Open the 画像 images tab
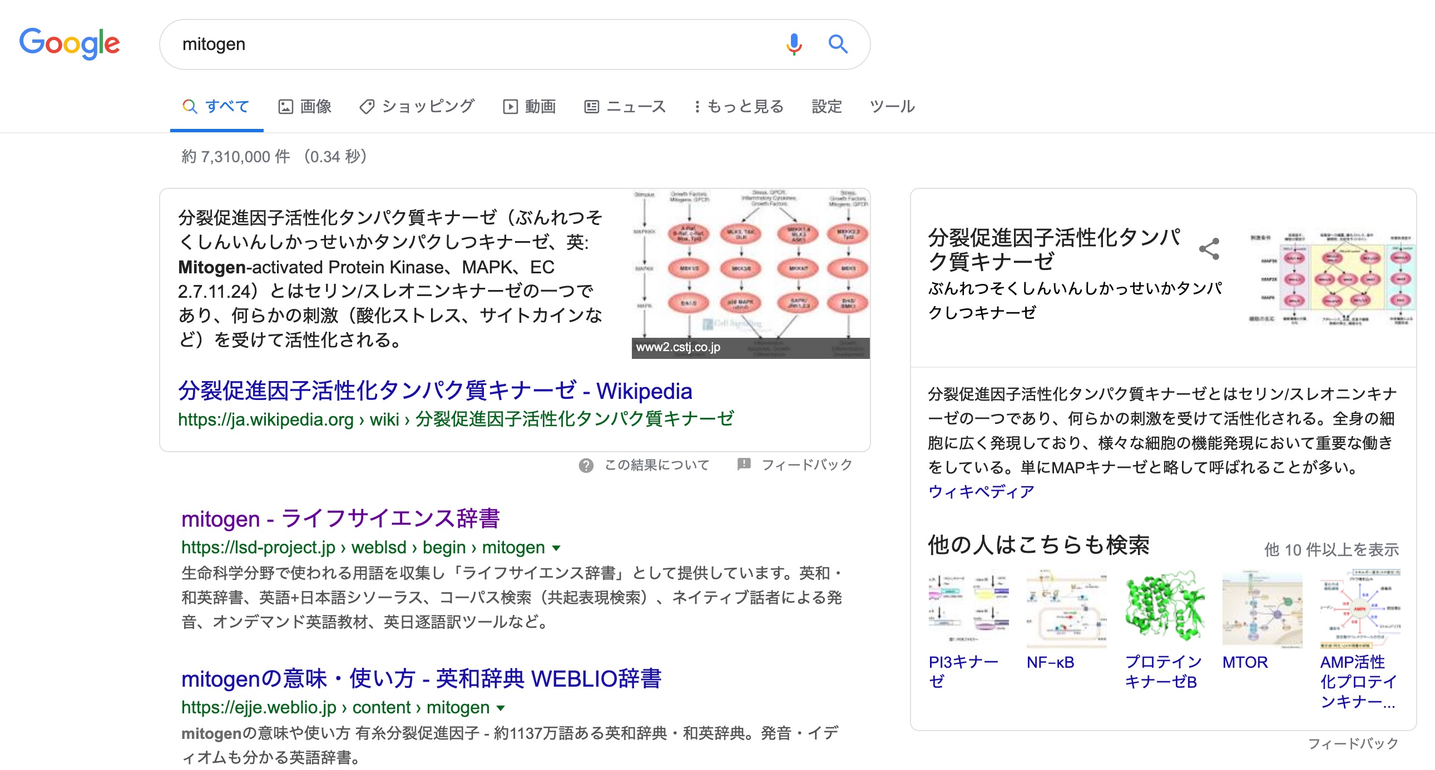 [x=305, y=106]
